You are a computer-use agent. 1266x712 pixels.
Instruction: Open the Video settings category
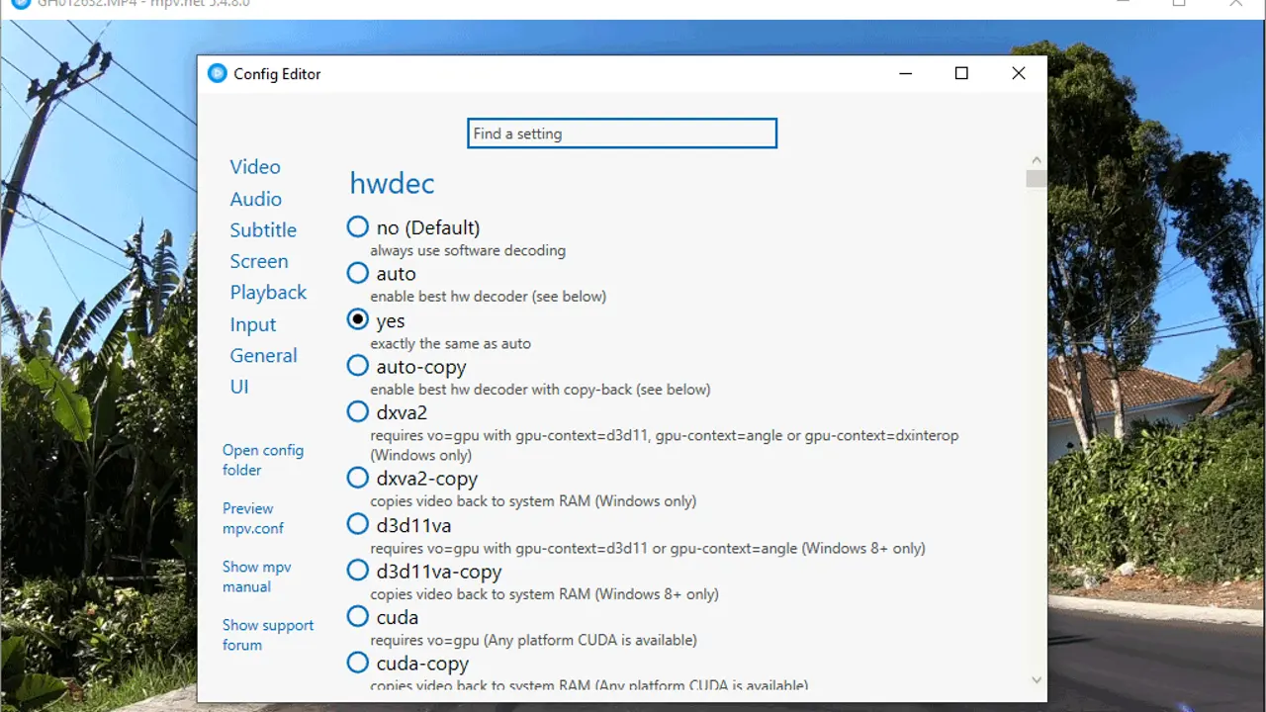point(255,167)
